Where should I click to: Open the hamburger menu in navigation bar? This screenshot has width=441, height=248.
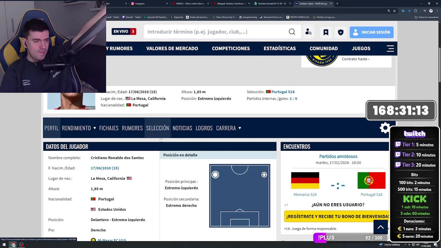[390, 49]
